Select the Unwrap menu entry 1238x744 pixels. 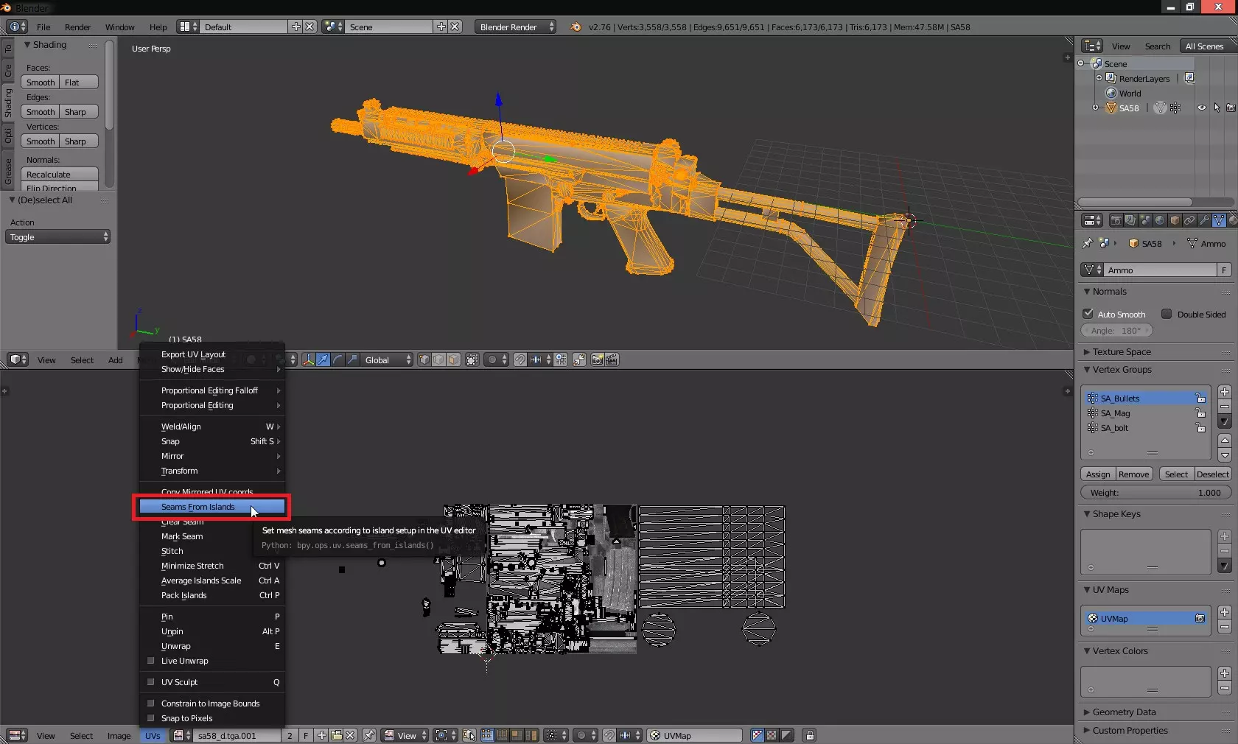click(x=212, y=646)
